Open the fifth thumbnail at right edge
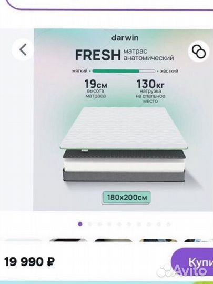This screenshot has width=213, height=284. 198,241
